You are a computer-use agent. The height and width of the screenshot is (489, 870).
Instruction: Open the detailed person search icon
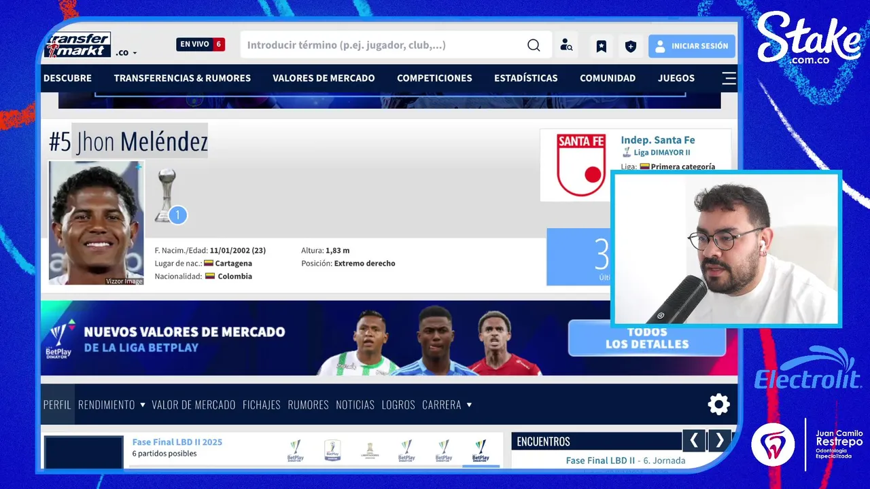[566, 46]
